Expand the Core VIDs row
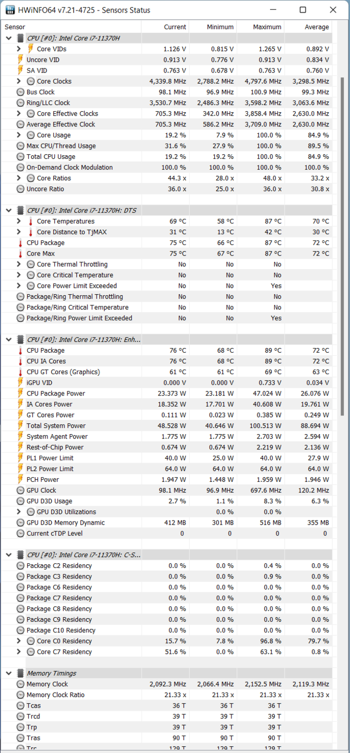350x753 pixels. click(x=19, y=49)
